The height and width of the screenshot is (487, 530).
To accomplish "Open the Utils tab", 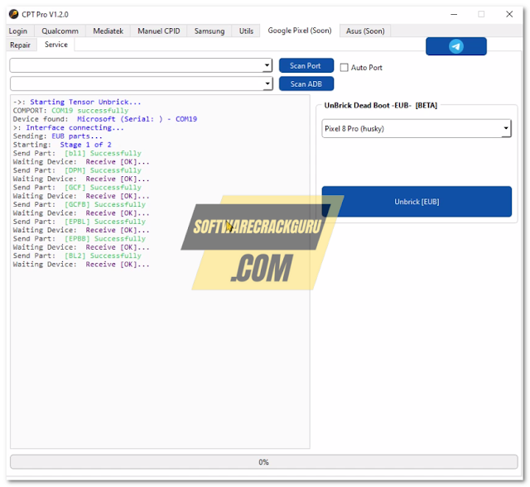I will coord(246,31).
